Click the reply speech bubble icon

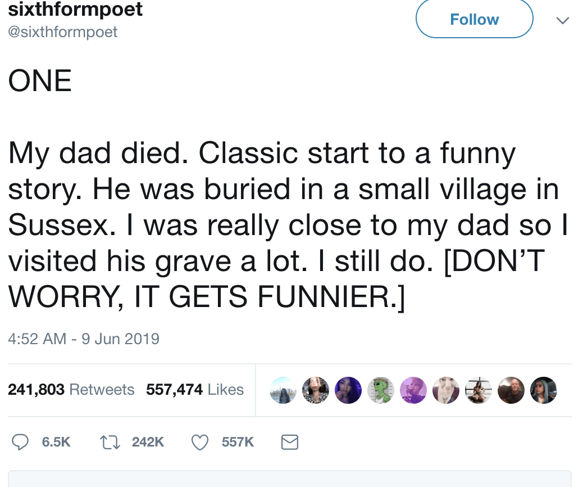pos(20,442)
